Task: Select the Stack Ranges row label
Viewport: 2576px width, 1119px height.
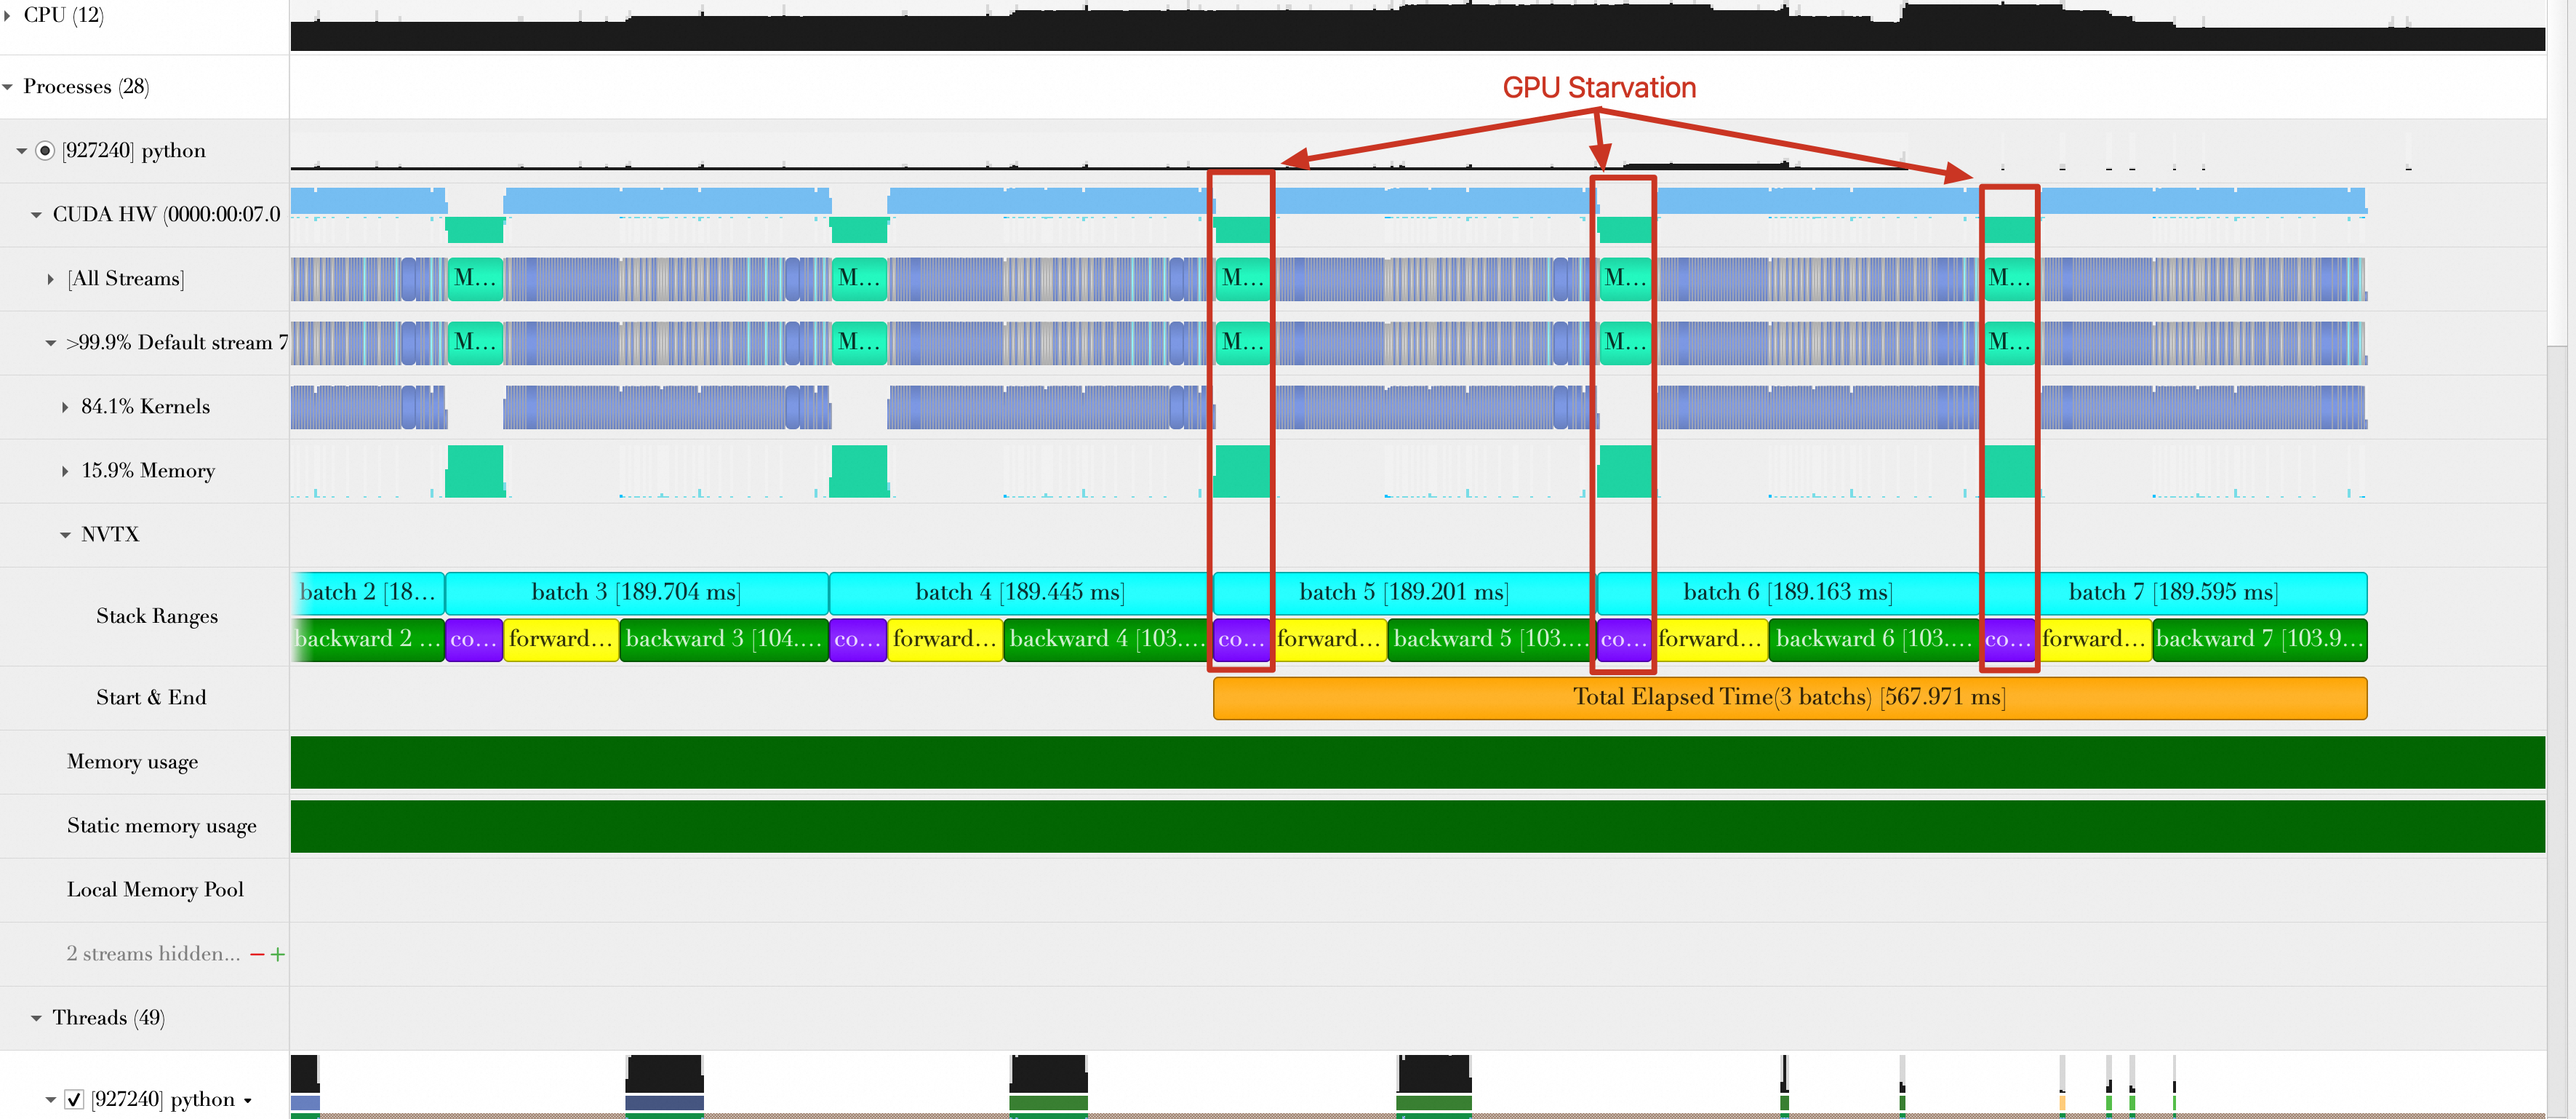Action: (156, 616)
